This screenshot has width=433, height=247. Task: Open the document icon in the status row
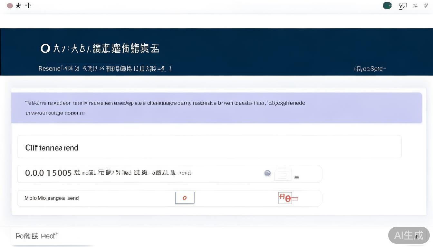[282, 174]
